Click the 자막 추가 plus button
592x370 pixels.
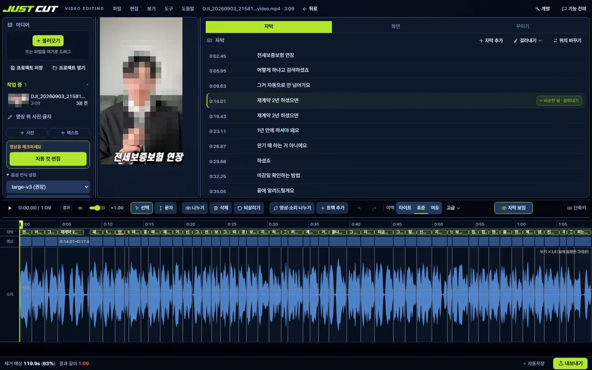click(x=491, y=41)
